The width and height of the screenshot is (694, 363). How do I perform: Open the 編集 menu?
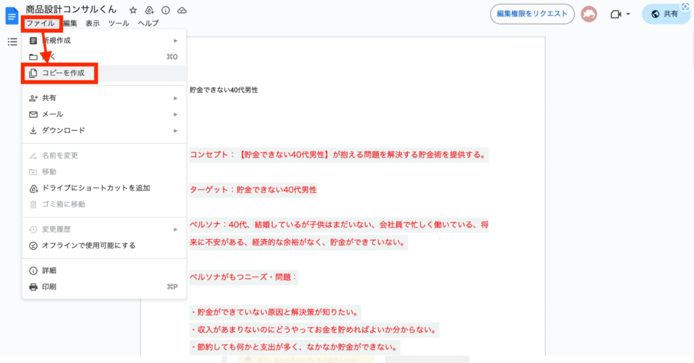tap(70, 24)
